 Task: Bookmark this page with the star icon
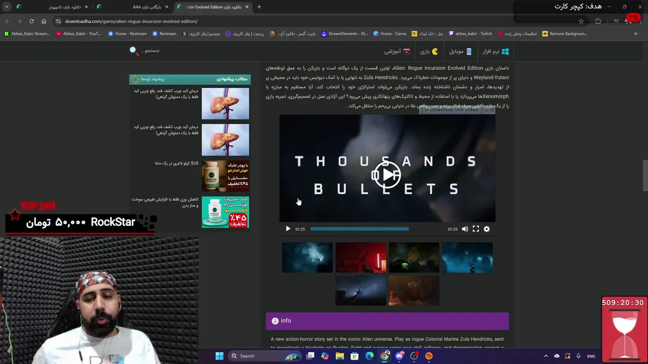581,21
